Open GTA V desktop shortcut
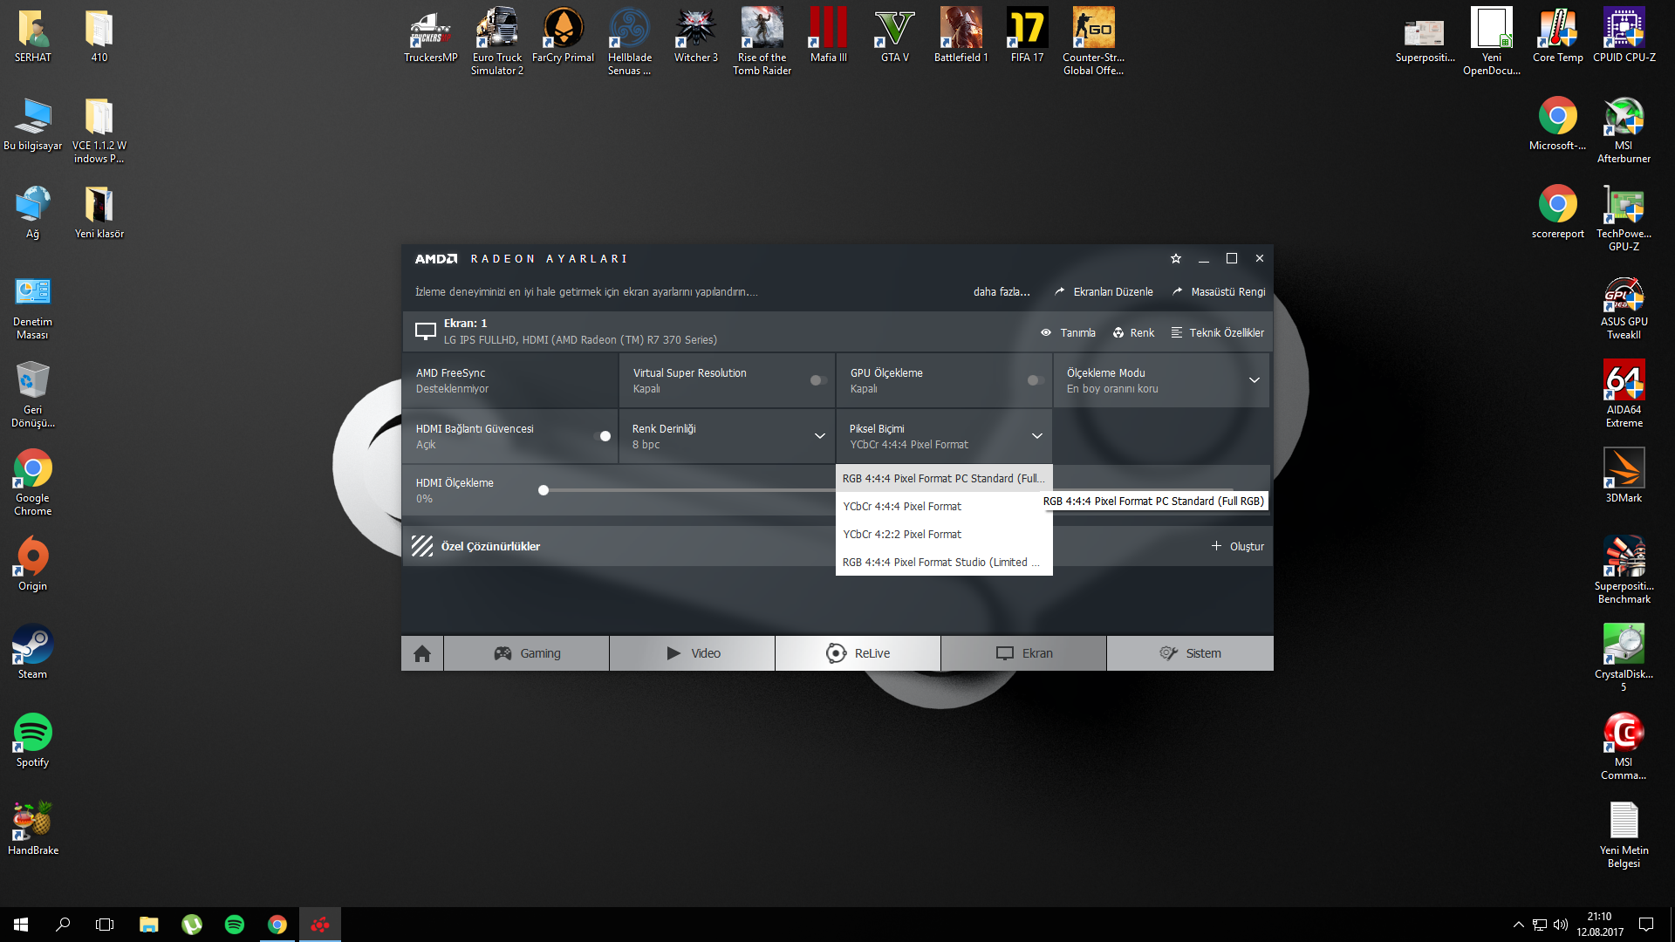The image size is (1675, 942). pos(895,37)
